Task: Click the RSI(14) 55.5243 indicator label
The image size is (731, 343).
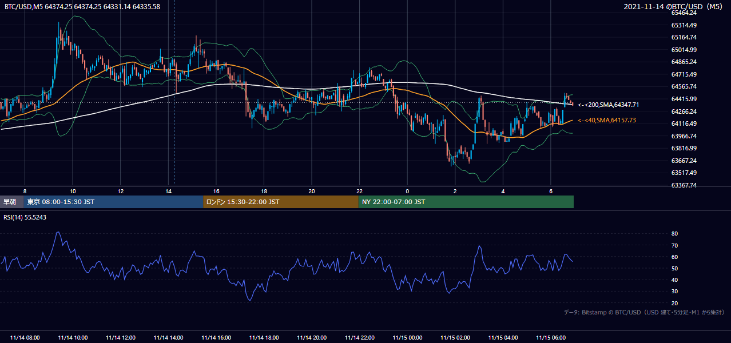Action: (26, 217)
